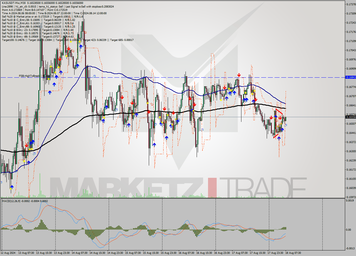Click the 'Time B:2024.08.07 22:00:00' text
The height and width of the screenshot is (256, 356).
54,13
